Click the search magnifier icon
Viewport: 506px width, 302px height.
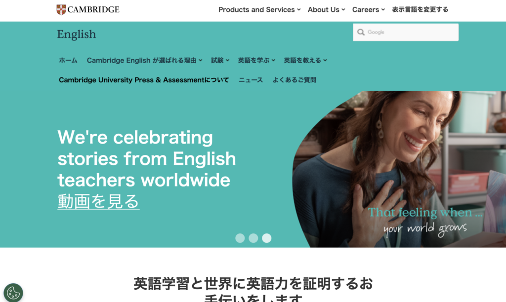pyautogui.click(x=361, y=32)
